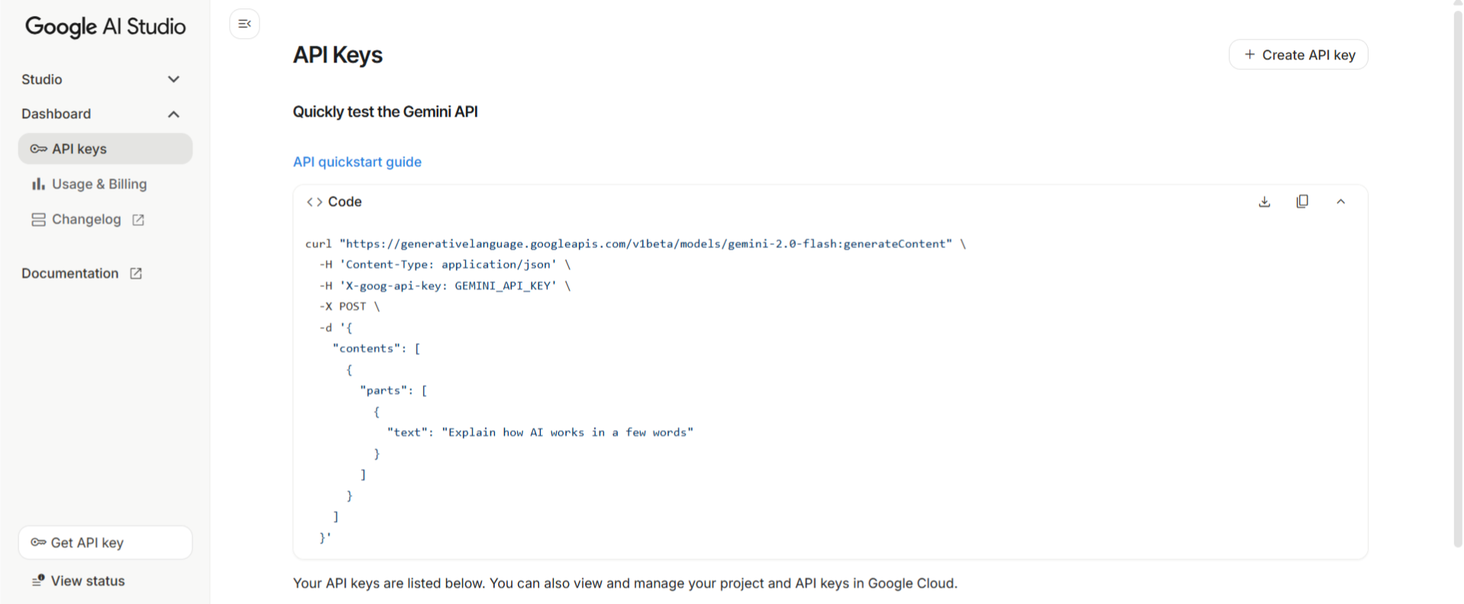Click the API Keys page title
Image resolution: width=1464 pixels, height=604 pixels.
(338, 55)
